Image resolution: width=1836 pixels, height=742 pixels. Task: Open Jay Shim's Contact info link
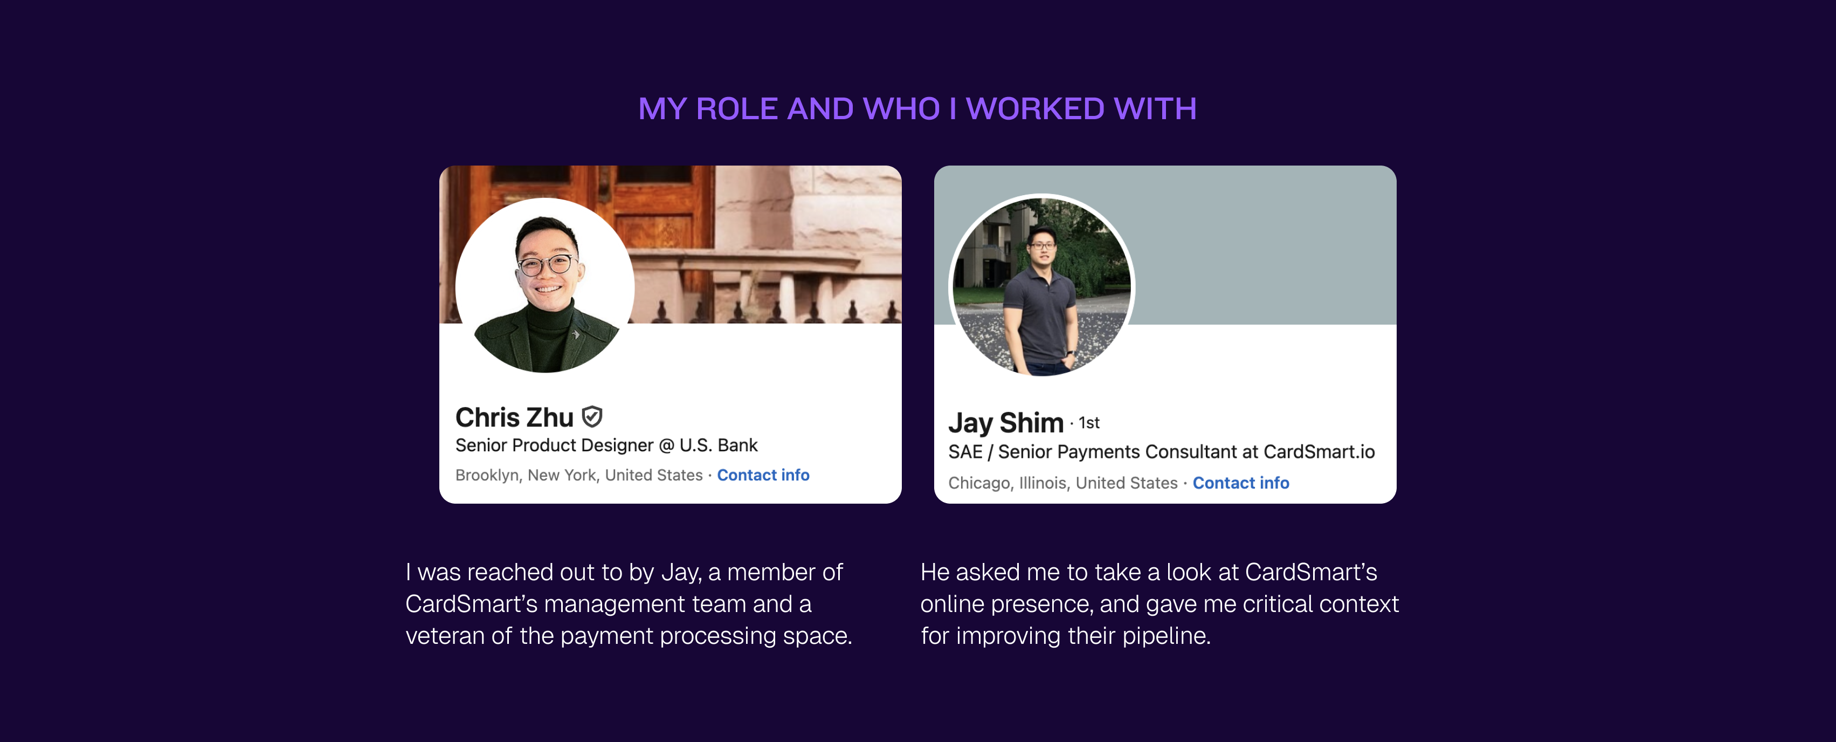click(1240, 483)
